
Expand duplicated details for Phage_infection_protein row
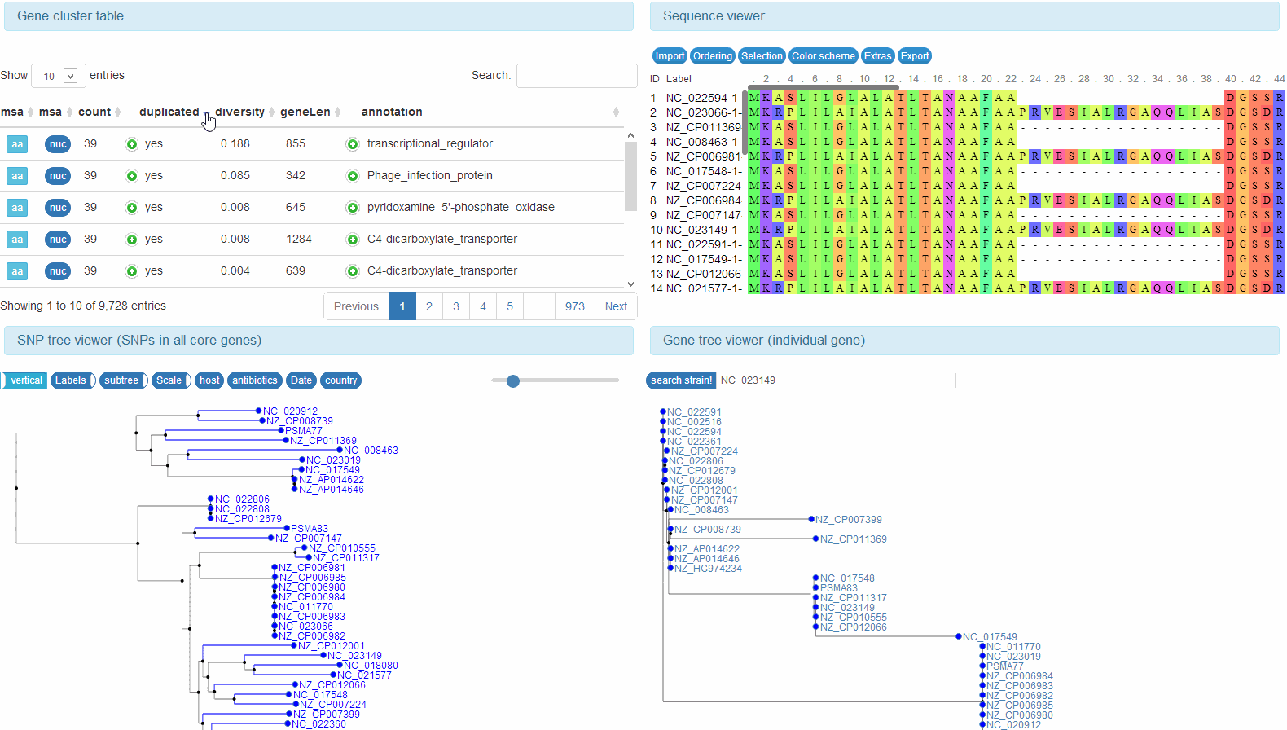click(132, 176)
